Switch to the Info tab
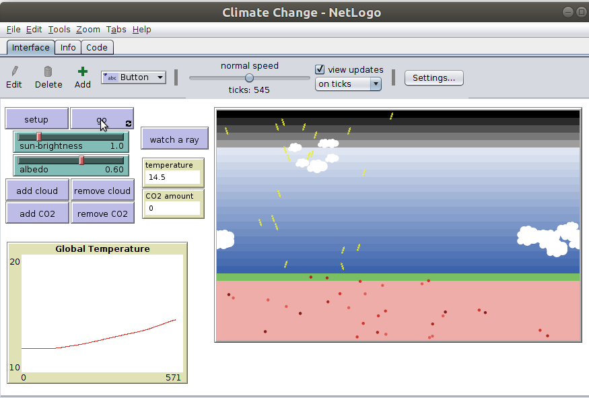589x398 pixels. (x=67, y=47)
